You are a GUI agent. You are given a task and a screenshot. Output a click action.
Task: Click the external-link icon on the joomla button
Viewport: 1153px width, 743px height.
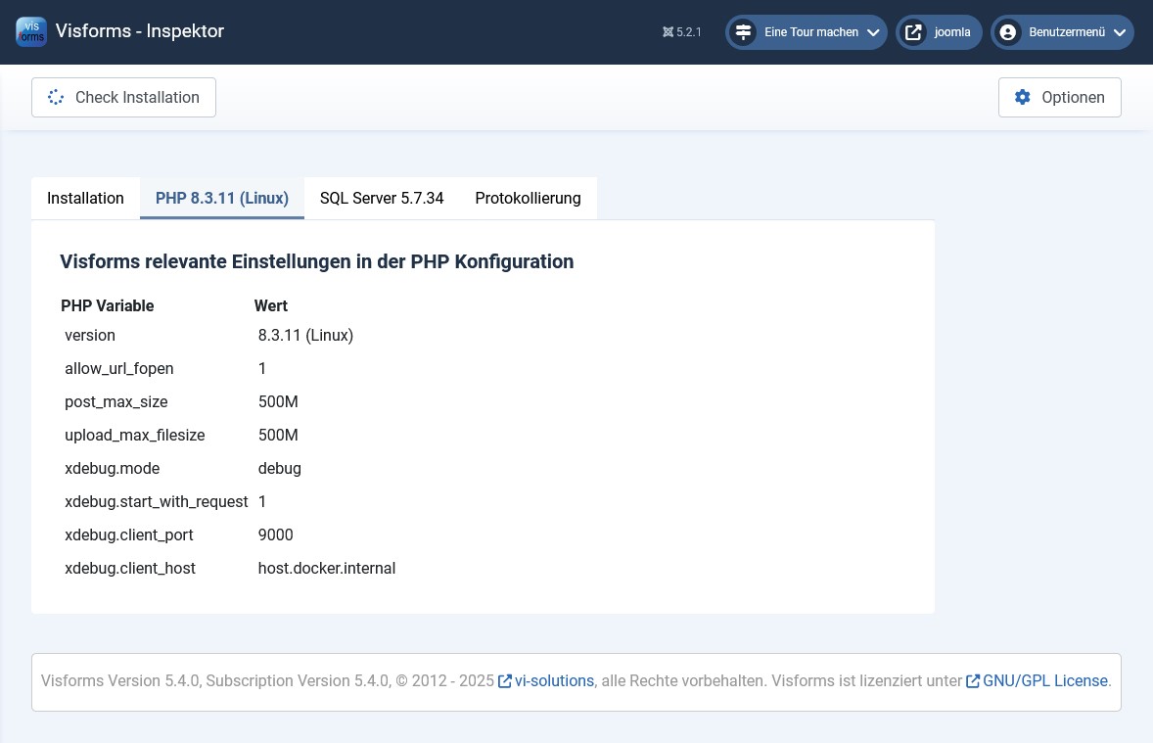(913, 31)
